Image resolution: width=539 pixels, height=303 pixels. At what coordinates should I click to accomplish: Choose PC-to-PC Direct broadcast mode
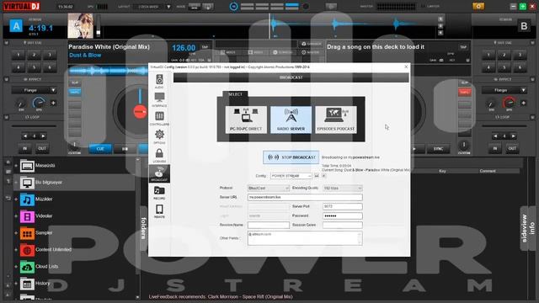[246, 120]
